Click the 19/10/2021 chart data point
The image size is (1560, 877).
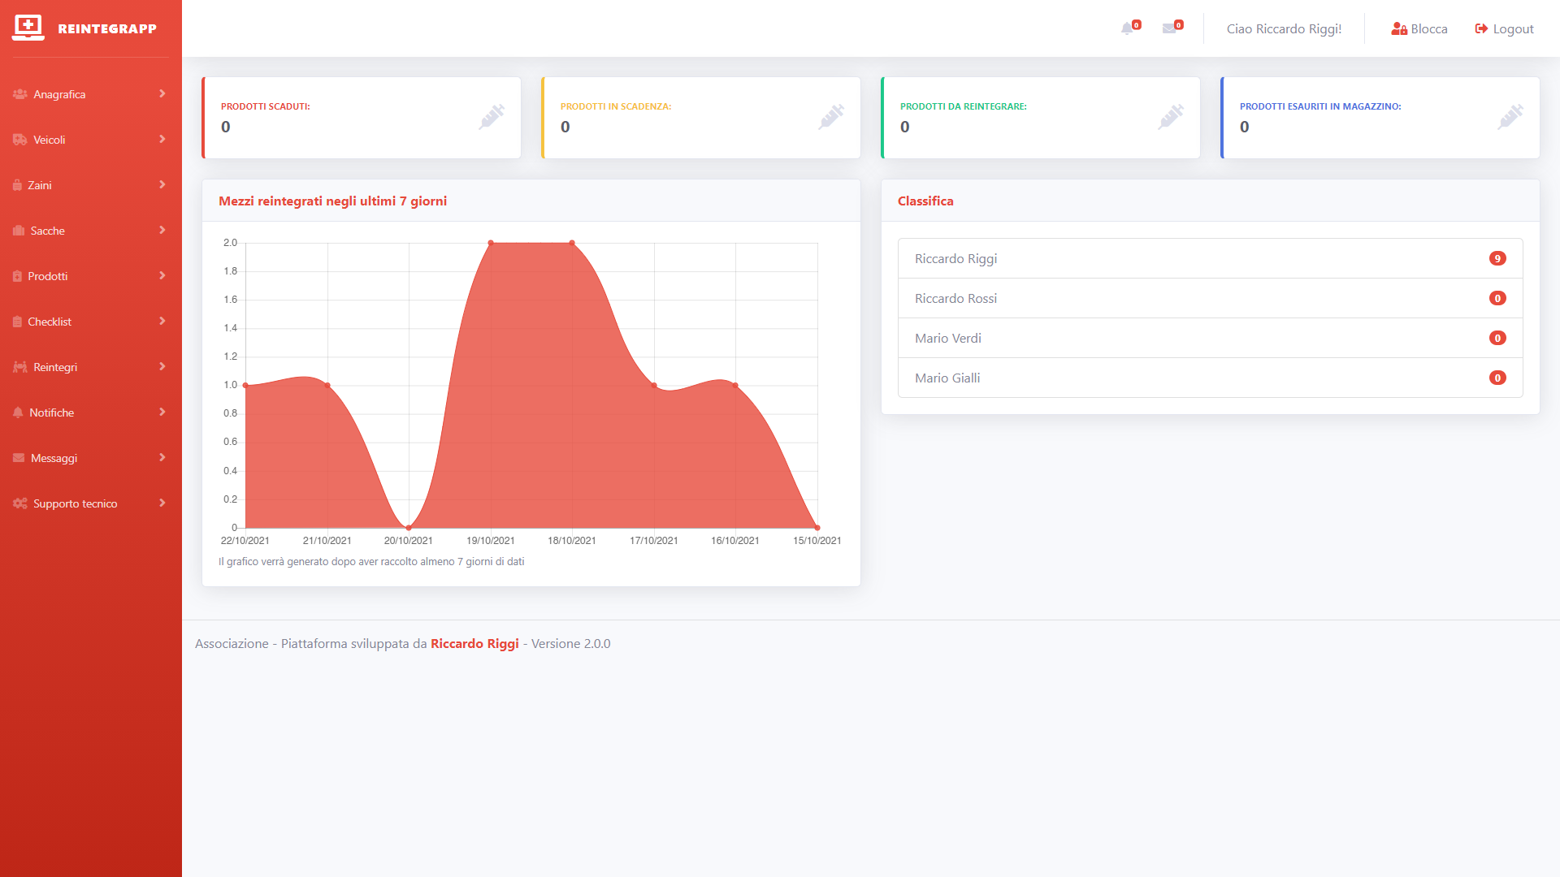pos(491,243)
